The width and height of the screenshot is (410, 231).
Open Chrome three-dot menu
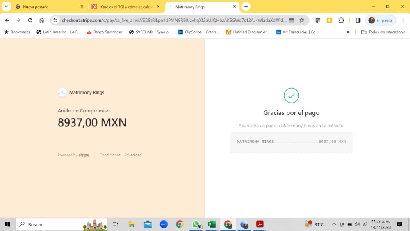coord(403,20)
